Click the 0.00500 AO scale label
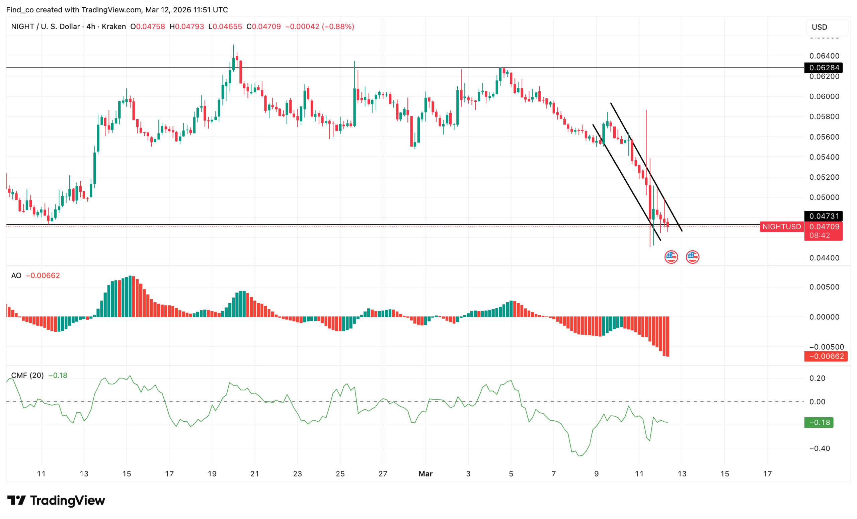Screen dimensions: 857x519 click(x=824, y=287)
